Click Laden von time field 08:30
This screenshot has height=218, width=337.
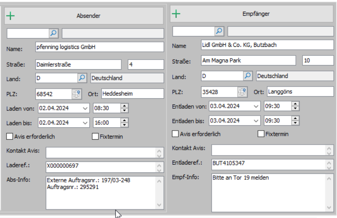click(107, 108)
